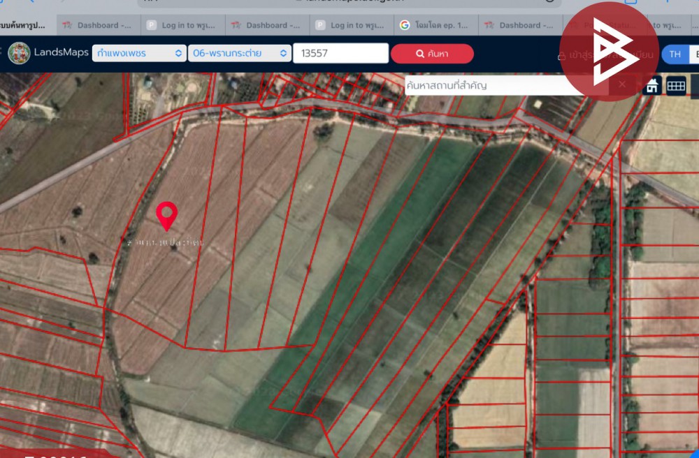The image size is (699, 458).
Task: Open Dashboard tab right of โฉมโฉด tab
Action: [x=521, y=25]
